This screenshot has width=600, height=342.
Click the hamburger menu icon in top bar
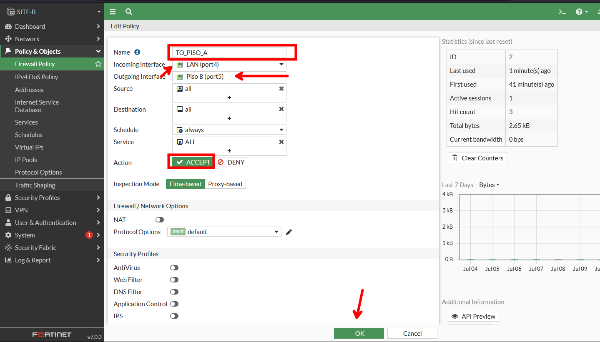(x=113, y=12)
